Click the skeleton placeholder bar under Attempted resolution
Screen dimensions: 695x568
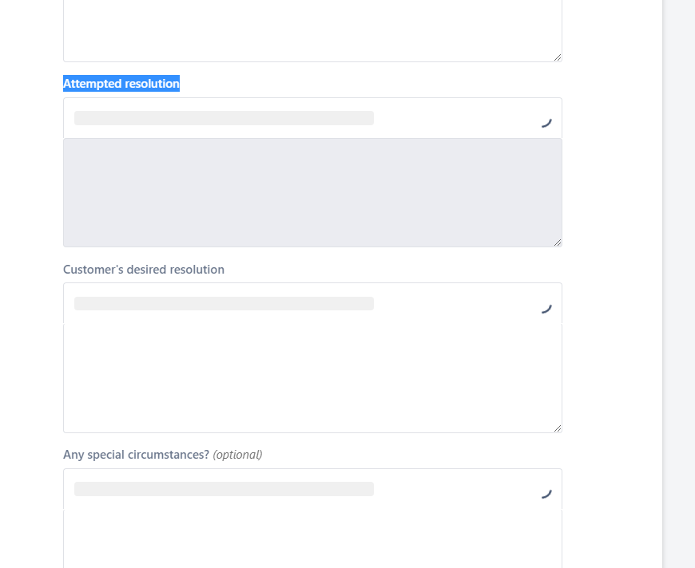[224, 117]
